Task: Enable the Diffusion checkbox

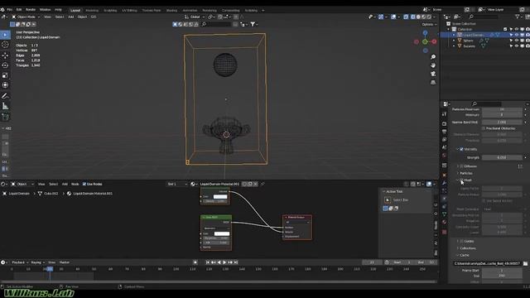Action: 462,166
